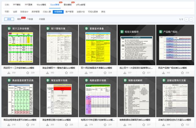Filter scene by 行政人事
Viewport: 196px width, 128px height.
(47, 12)
